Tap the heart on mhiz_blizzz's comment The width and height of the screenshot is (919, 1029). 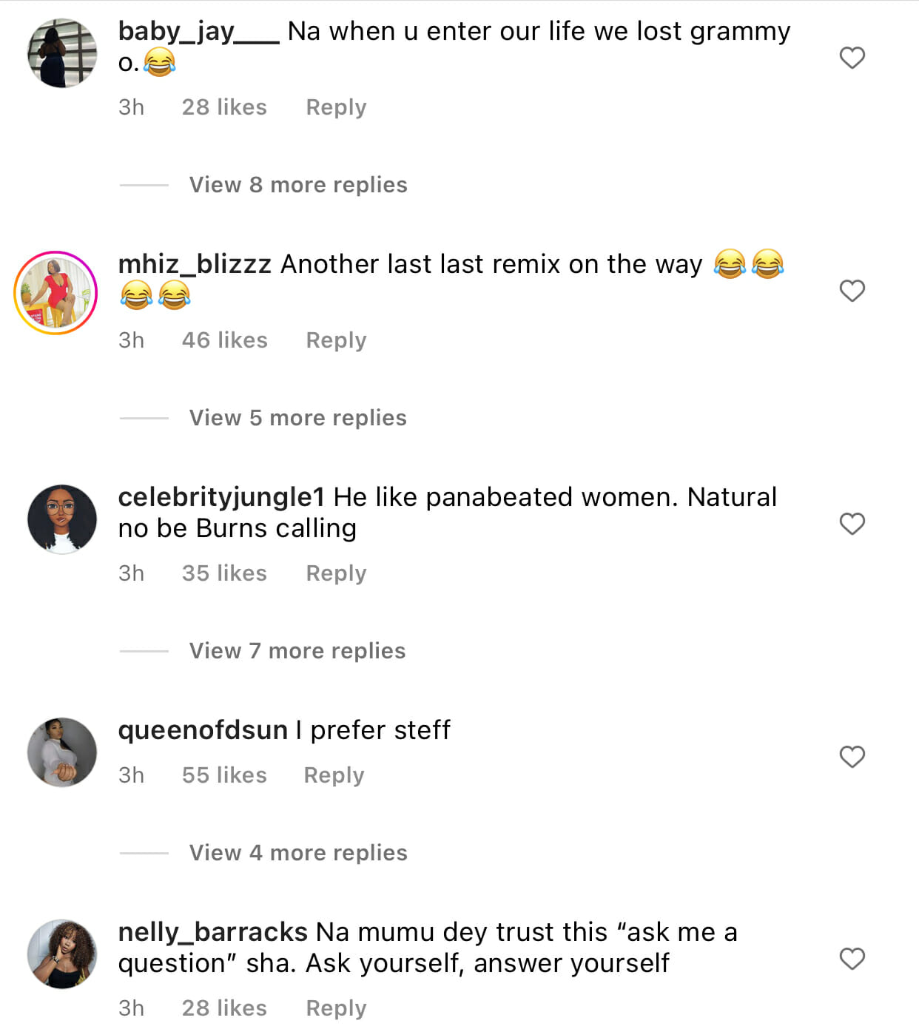(852, 291)
